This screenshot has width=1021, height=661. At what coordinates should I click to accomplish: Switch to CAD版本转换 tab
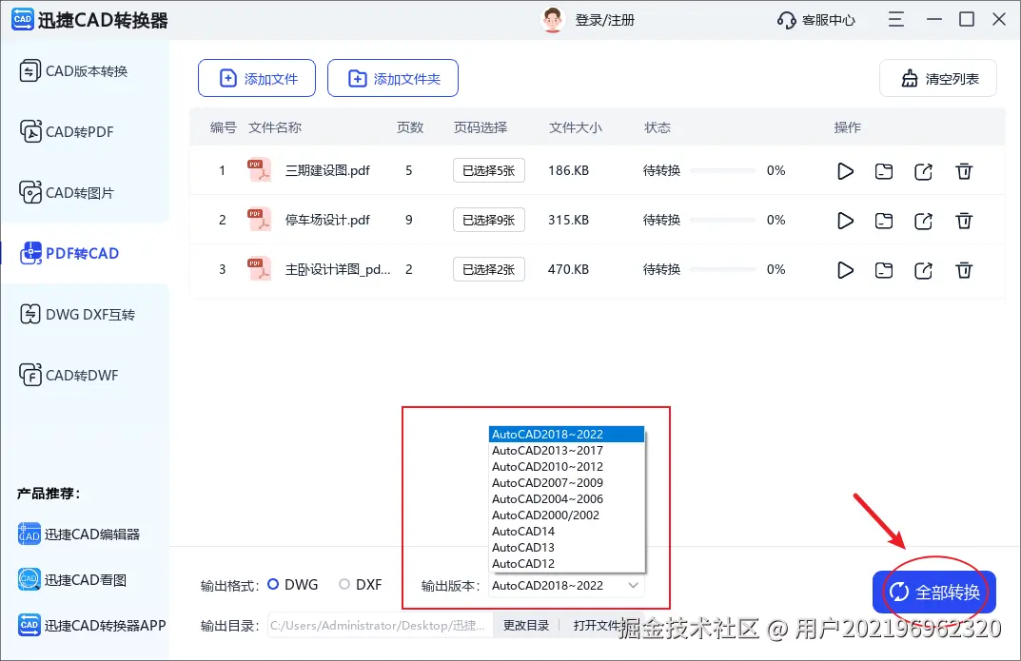(85, 71)
